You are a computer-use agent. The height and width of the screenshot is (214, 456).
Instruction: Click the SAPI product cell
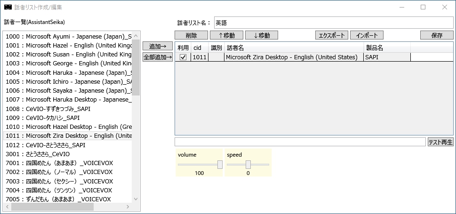click(x=387, y=57)
